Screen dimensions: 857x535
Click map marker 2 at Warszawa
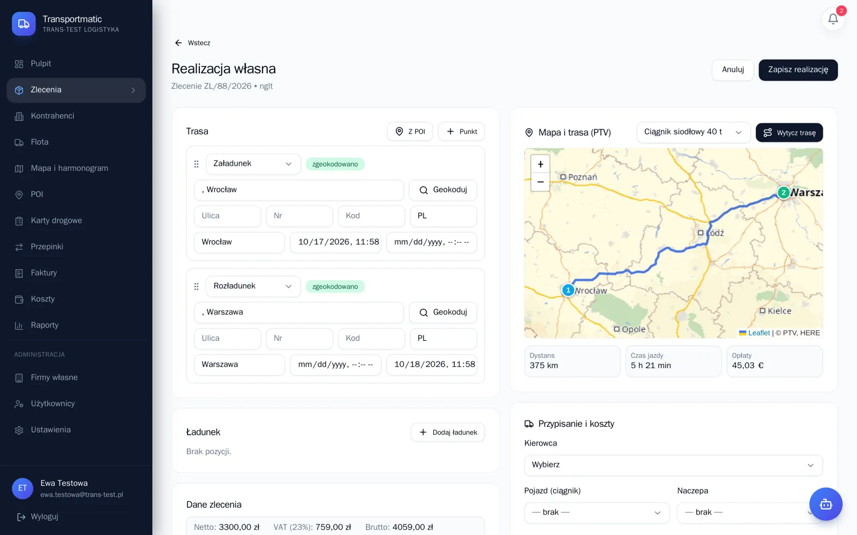pyautogui.click(x=784, y=193)
